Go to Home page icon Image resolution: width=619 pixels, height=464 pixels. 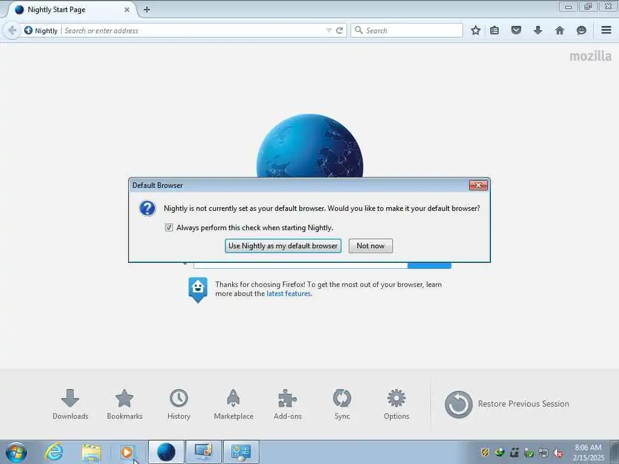point(560,30)
